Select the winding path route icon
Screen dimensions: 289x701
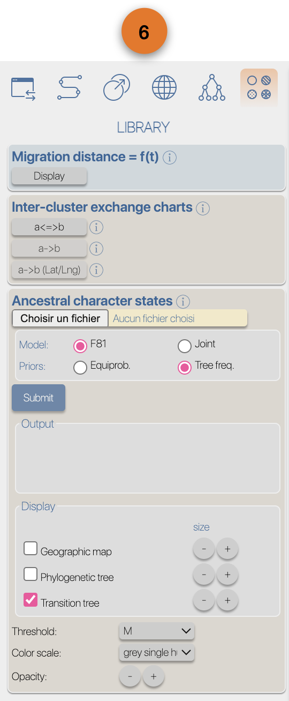[x=69, y=88]
